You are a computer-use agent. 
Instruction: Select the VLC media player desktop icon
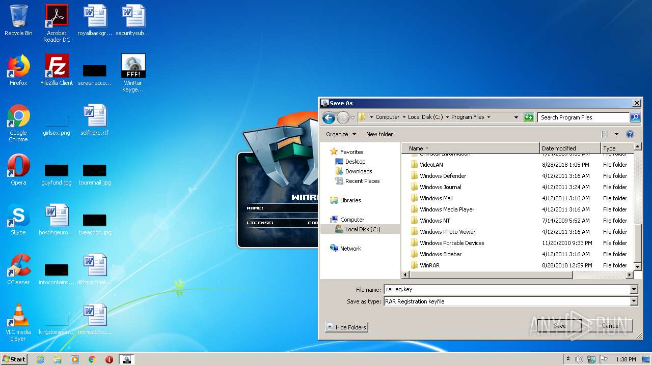click(x=18, y=322)
